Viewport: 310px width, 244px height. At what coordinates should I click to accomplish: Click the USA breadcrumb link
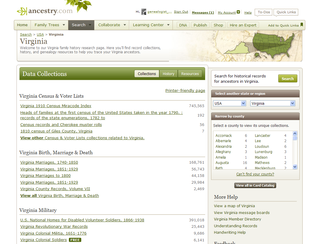[x=40, y=34]
